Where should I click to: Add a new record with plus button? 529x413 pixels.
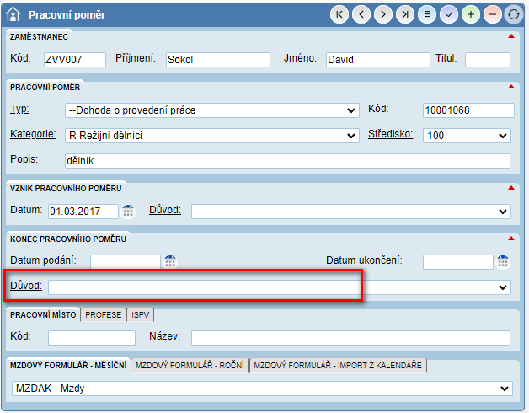[x=471, y=14]
